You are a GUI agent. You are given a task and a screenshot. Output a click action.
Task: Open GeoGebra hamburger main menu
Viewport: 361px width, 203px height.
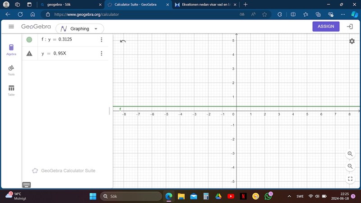point(11,27)
